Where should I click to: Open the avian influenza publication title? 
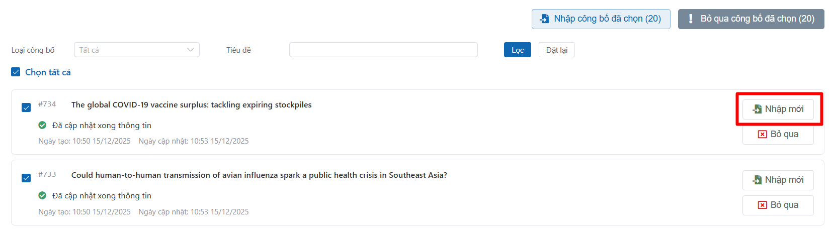[x=259, y=175]
